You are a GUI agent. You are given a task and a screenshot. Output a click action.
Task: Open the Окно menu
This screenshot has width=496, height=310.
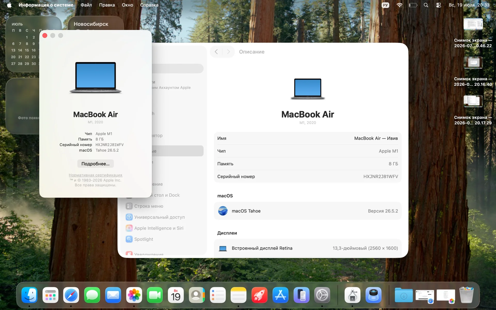[x=128, y=5]
